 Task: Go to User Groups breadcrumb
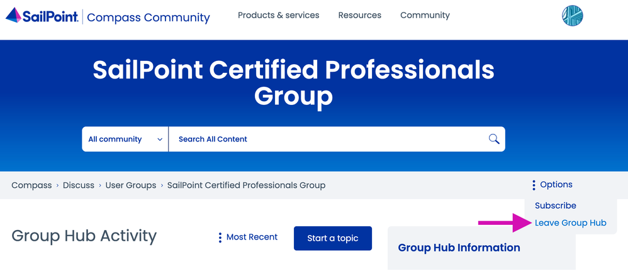click(130, 185)
